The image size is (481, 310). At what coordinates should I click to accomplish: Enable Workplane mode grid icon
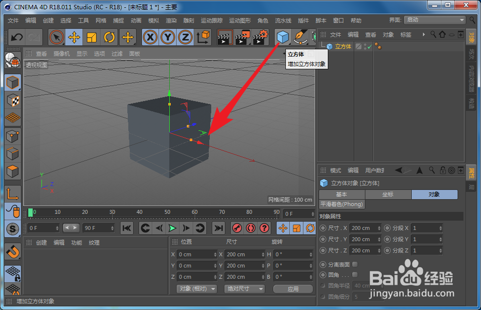click(13, 118)
